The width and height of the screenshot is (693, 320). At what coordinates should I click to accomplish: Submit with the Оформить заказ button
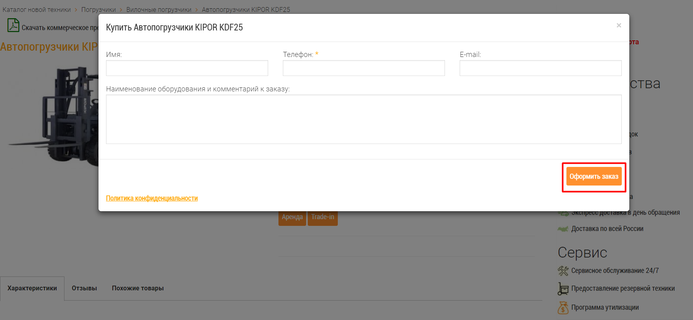pos(594,176)
